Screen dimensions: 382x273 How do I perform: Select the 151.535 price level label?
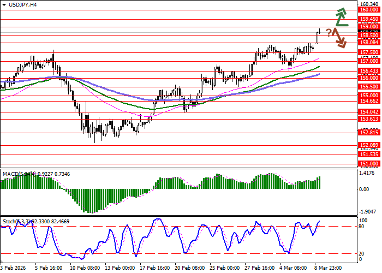(369, 155)
